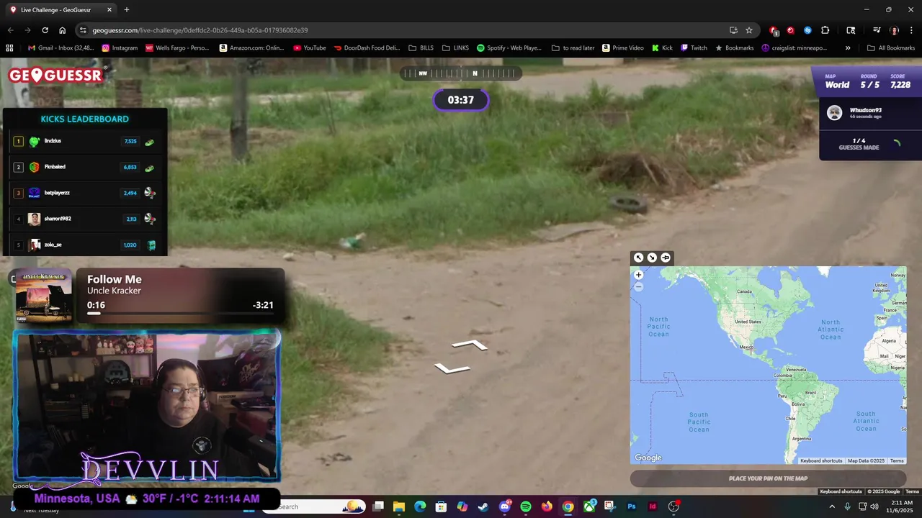Expand the LINKS bookmark folder
This screenshot has width=922, height=518.
pyautogui.click(x=455, y=48)
